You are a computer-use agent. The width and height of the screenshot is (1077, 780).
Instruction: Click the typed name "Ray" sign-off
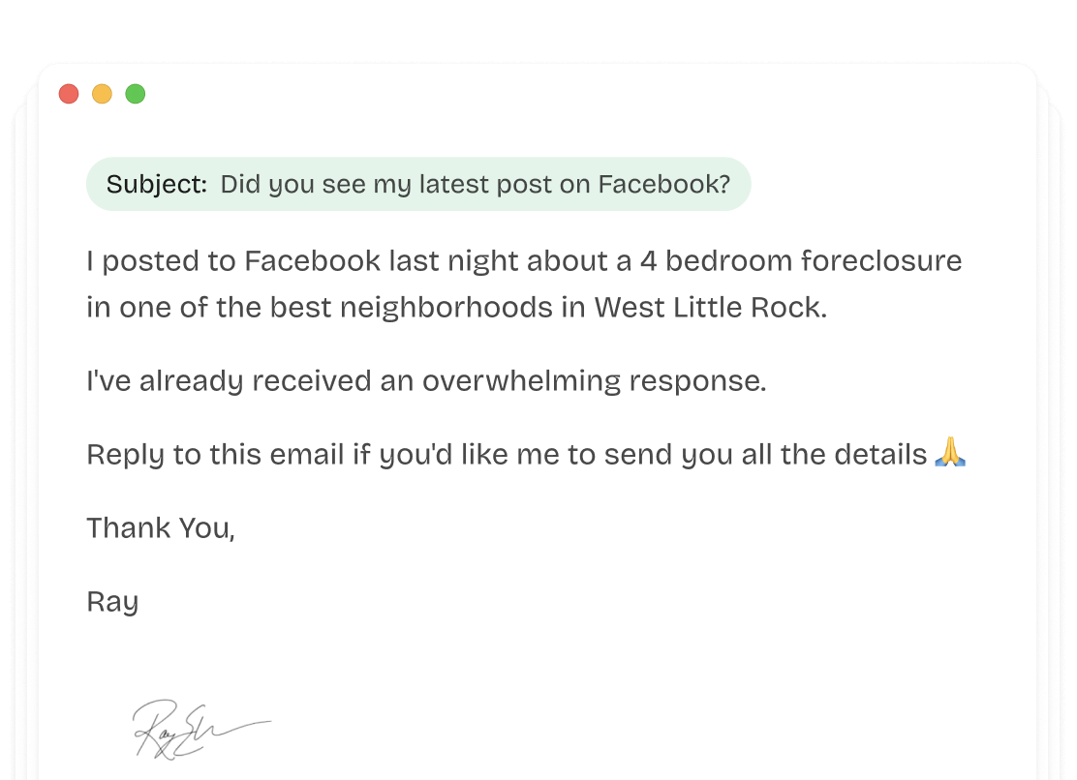[x=112, y=602]
